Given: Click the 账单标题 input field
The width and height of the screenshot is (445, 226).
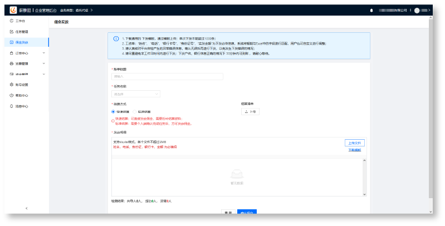Looking at the screenshot, I should click(167, 76).
